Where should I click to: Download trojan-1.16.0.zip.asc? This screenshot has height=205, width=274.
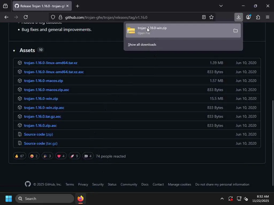click(40, 125)
